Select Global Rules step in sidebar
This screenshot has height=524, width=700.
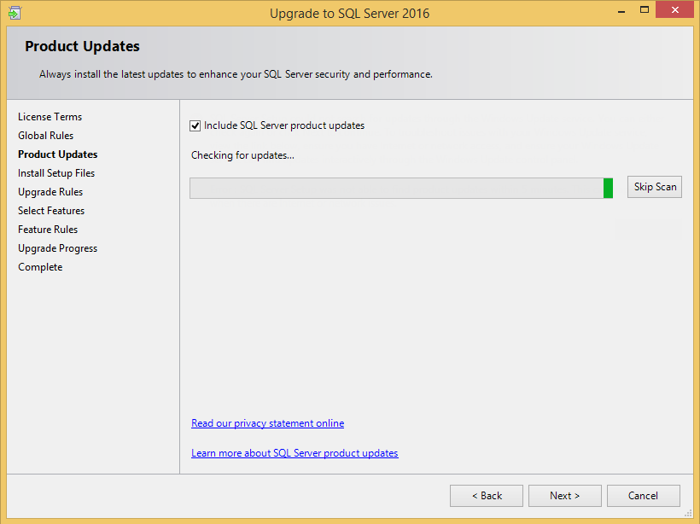click(x=45, y=136)
